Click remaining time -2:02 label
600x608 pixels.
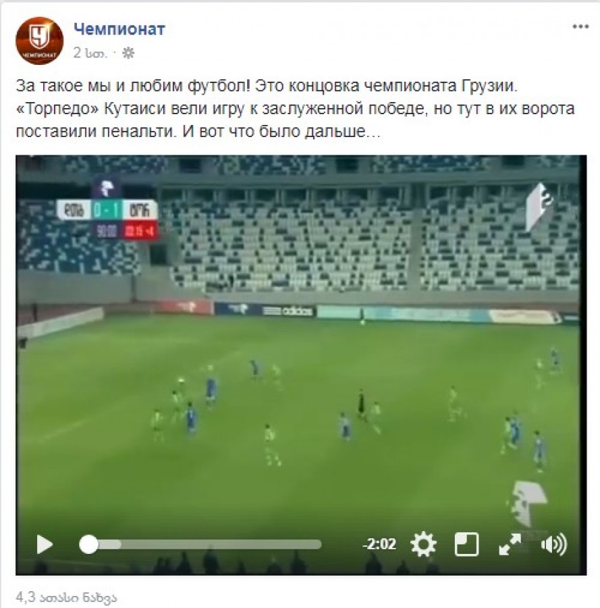click(x=379, y=544)
